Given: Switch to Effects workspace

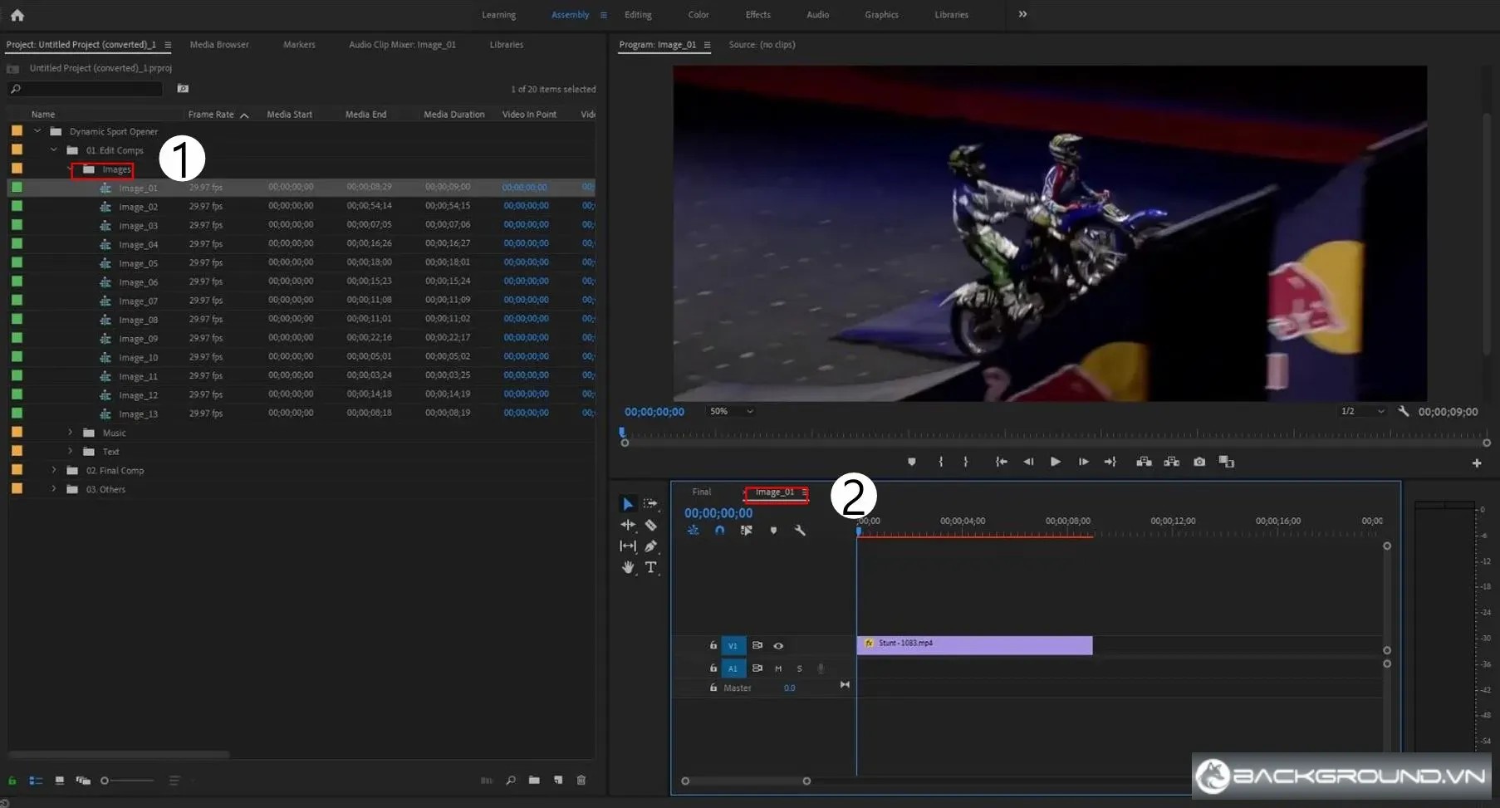Looking at the screenshot, I should click(758, 15).
